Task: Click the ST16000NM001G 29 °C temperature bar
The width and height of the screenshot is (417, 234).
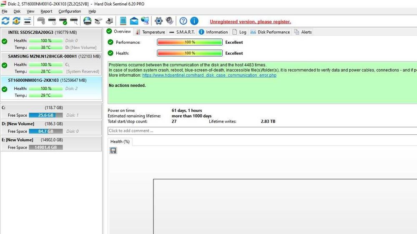Action: [x=46, y=95]
